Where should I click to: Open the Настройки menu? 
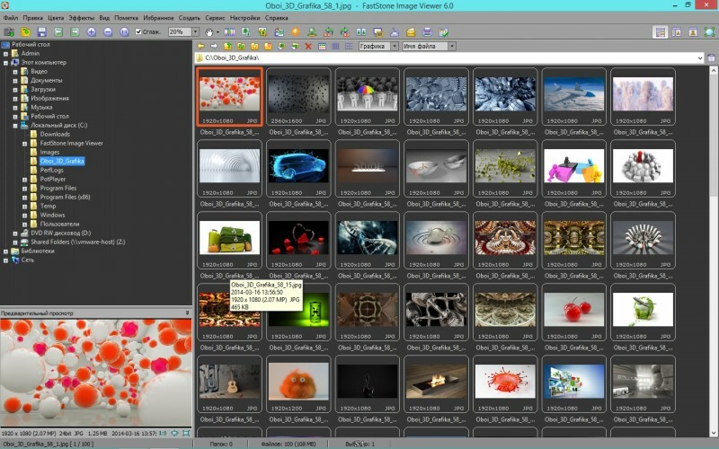point(244,17)
